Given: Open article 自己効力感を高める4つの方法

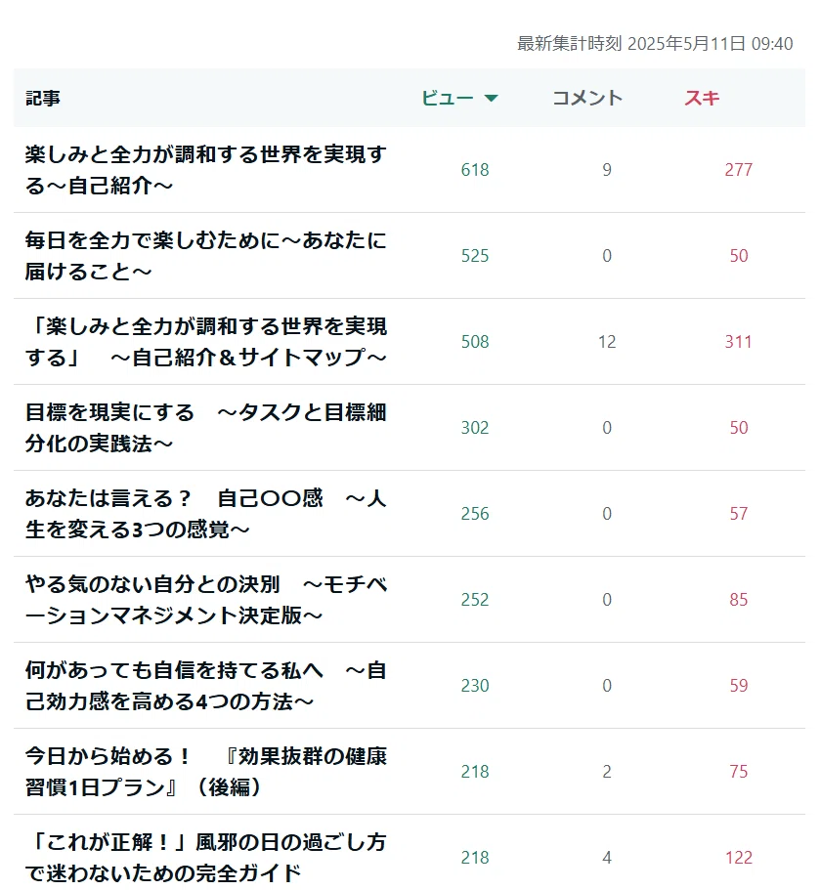Looking at the screenshot, I should (x=205, y=686).
